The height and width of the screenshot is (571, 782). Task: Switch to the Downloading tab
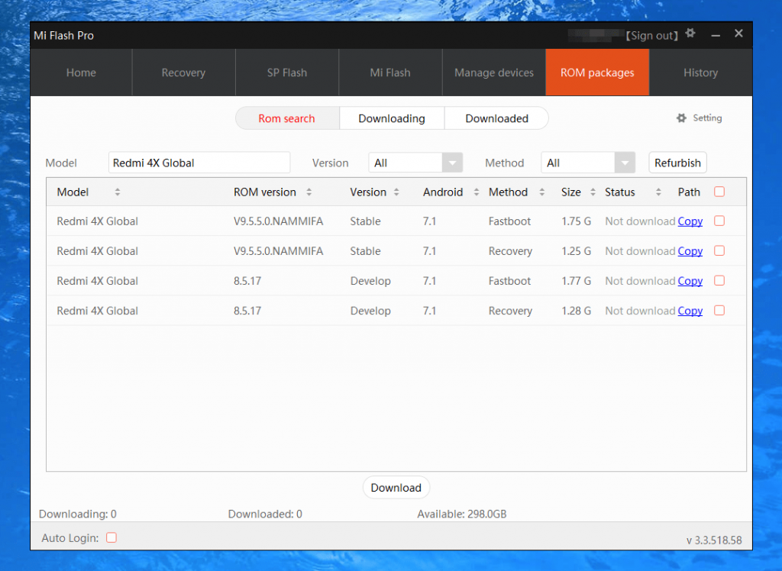tap(392, 118)
